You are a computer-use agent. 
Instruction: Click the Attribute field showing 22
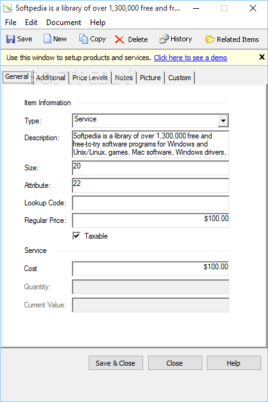(x=151, y=185)
